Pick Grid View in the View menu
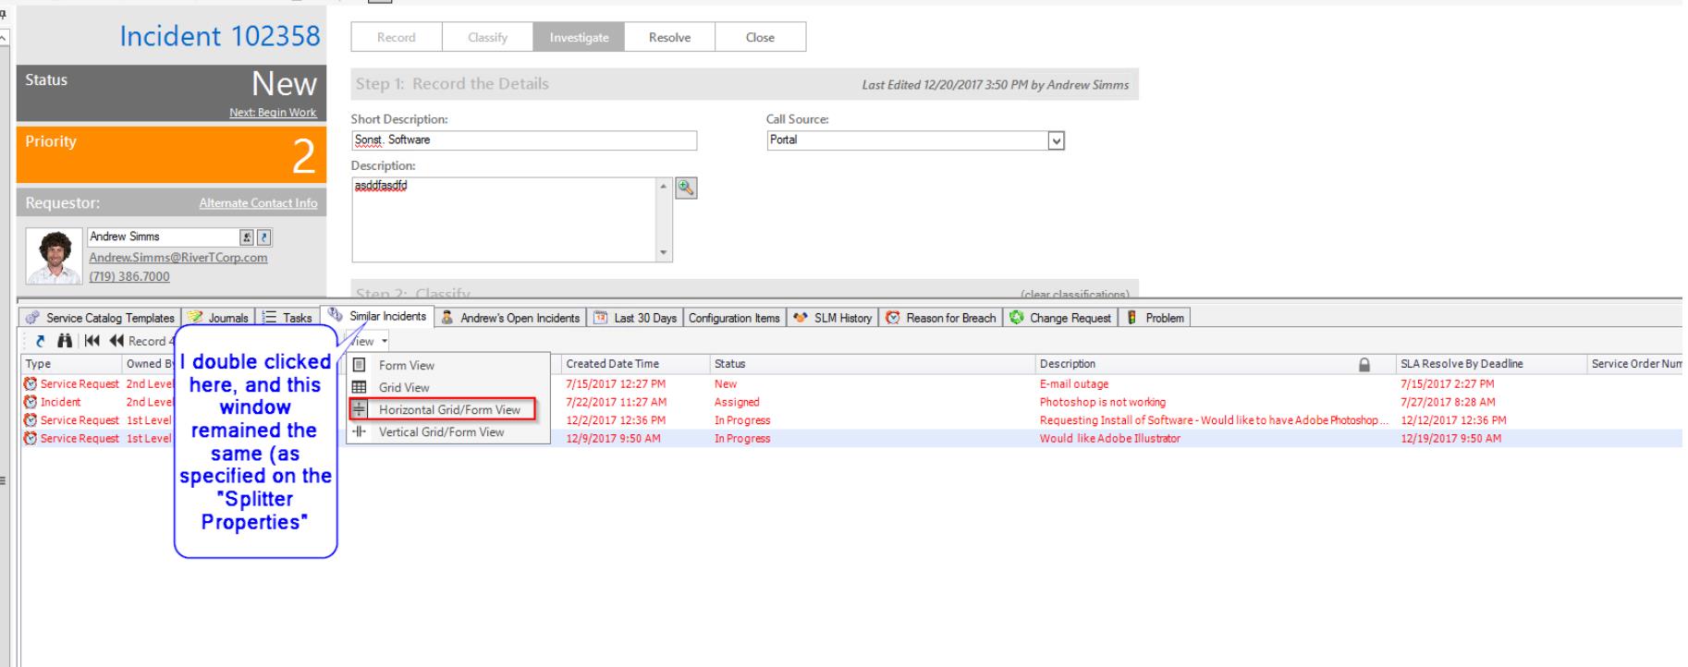1688x667 pixels. tap(403, 388)
